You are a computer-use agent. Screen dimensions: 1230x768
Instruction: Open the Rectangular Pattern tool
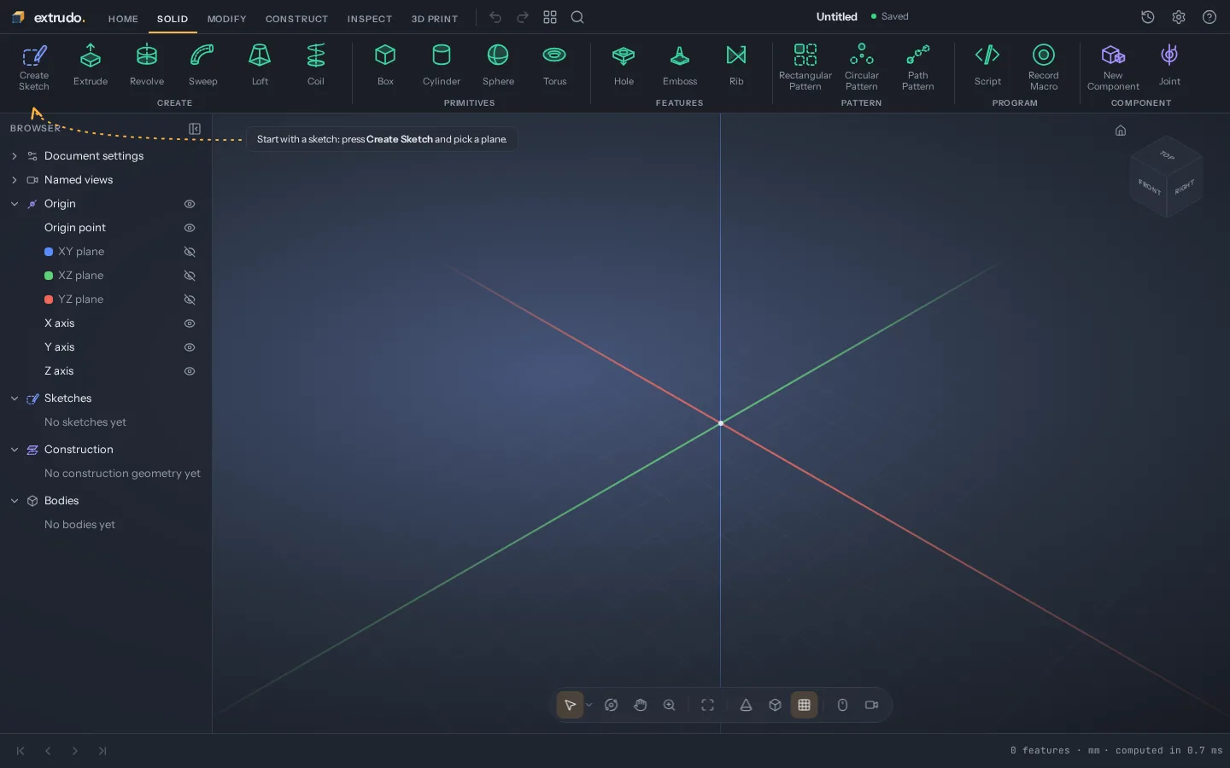click(805, 67)
